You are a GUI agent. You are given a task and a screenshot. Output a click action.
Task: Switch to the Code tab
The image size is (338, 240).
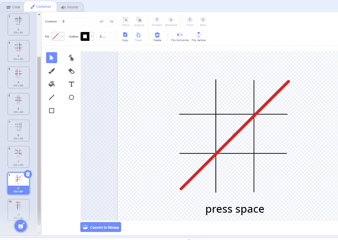tap(13, 7)
